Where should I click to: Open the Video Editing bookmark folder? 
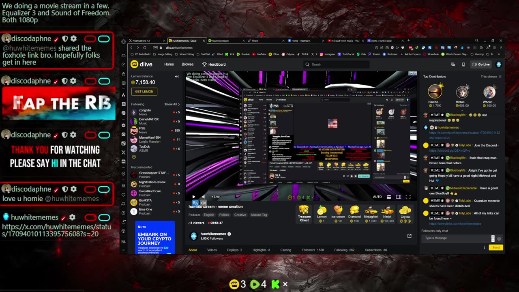[184, 54]
